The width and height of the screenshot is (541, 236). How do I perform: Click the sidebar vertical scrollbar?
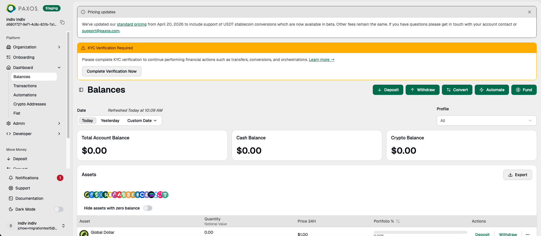[68, 85]
